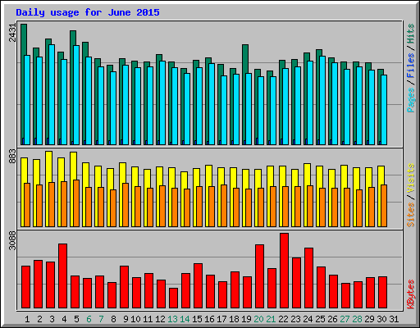Click weekend day 6 label
420x328 pixels.
pos(89,319)
